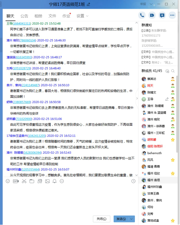Click the 发送(S) button
The image size is (180, 225).
point(121,219)
